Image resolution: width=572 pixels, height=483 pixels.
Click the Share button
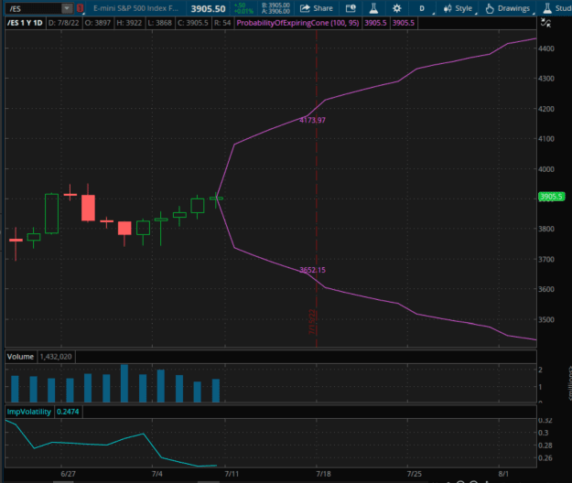[x=317, y=8]
